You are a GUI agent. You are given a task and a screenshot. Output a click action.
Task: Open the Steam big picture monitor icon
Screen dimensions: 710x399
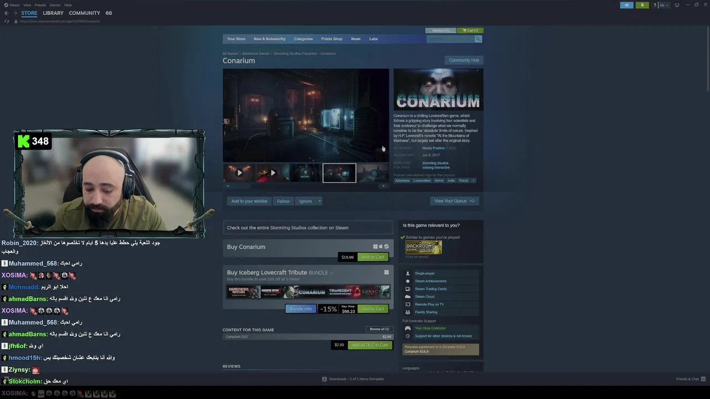(677, 5)
